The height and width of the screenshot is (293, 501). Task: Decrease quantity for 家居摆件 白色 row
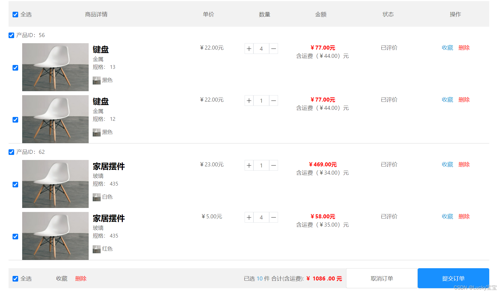pyautogui.click(x=273, y=165)
